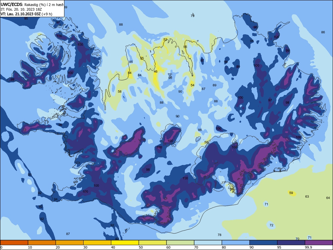The image size is (333, 250).
Task: Click the legend label 40
Action: pos(113,247)
